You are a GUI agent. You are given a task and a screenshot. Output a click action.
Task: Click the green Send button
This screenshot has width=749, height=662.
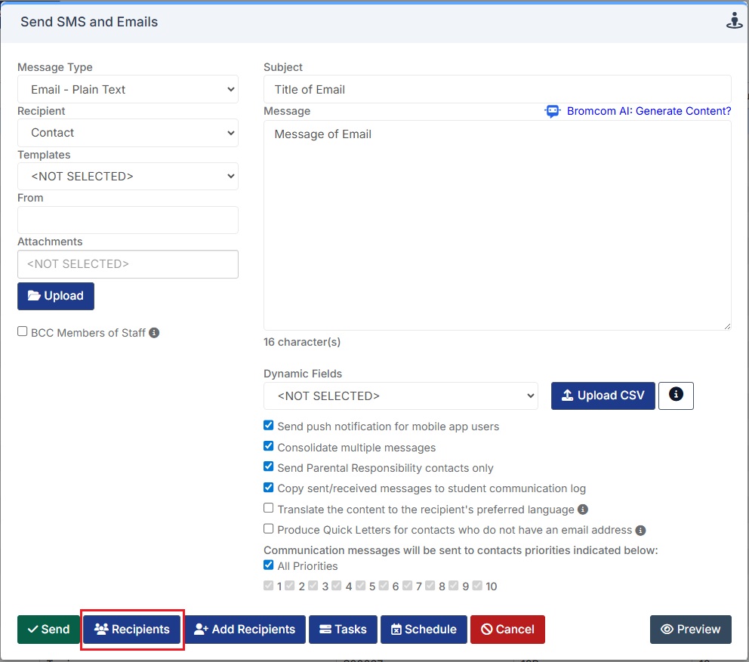(x=48, y=630)
